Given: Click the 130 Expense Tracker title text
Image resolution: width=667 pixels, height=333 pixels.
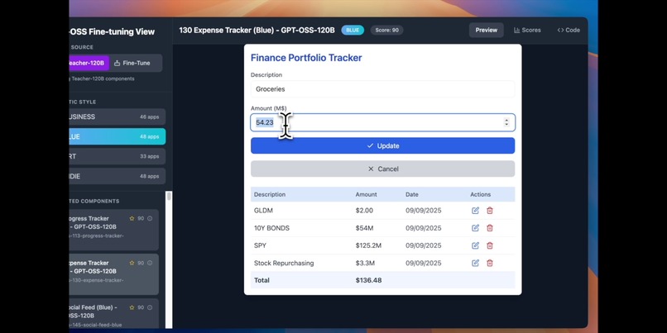Looking at the screenshot, I should point(257,30).
